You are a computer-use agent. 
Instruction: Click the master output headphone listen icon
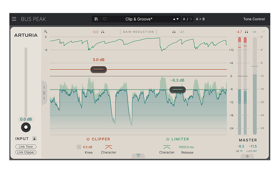(x=246, y=32)
